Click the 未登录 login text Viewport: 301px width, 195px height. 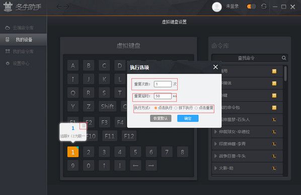[232, 7]
